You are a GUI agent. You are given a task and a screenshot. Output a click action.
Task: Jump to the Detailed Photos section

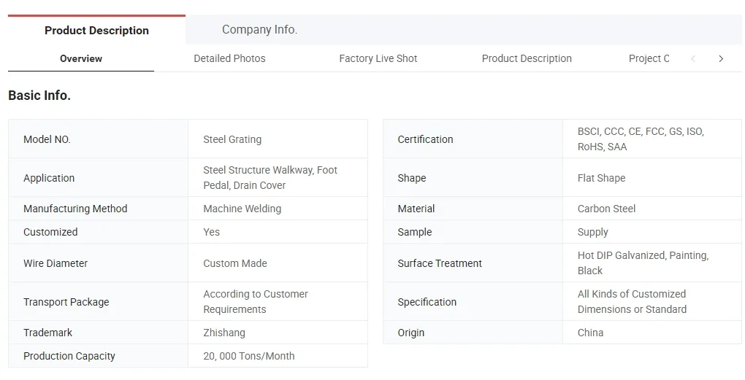click(x=229, y=58)
